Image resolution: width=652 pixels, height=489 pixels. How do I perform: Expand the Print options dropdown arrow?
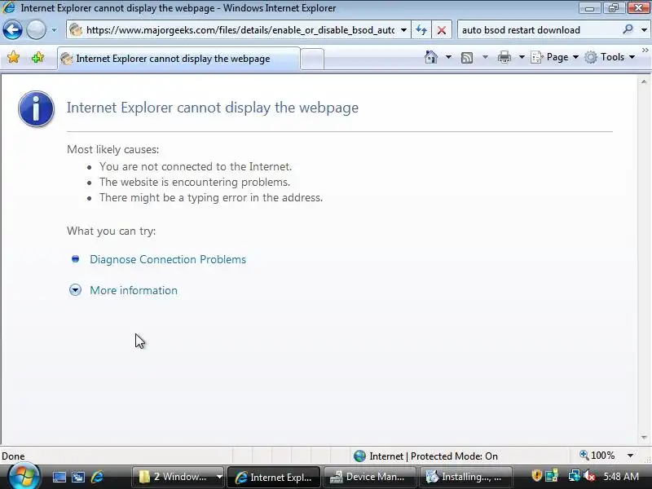[x=522, y=57]
